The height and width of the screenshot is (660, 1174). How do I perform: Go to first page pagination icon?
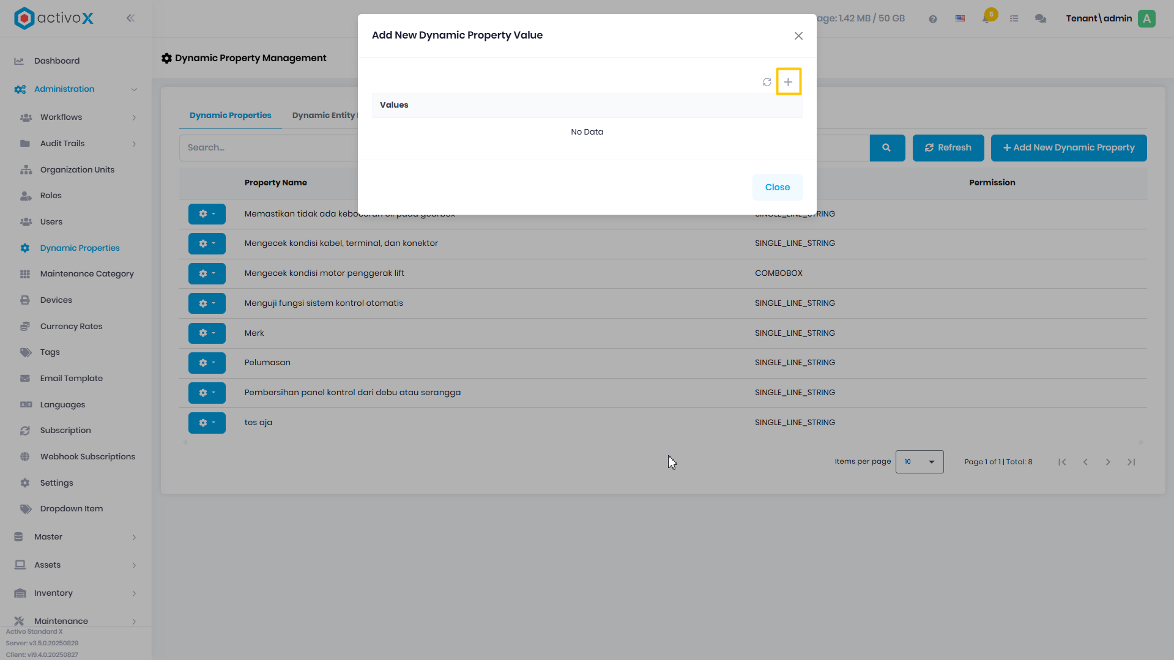[1062, 462]
